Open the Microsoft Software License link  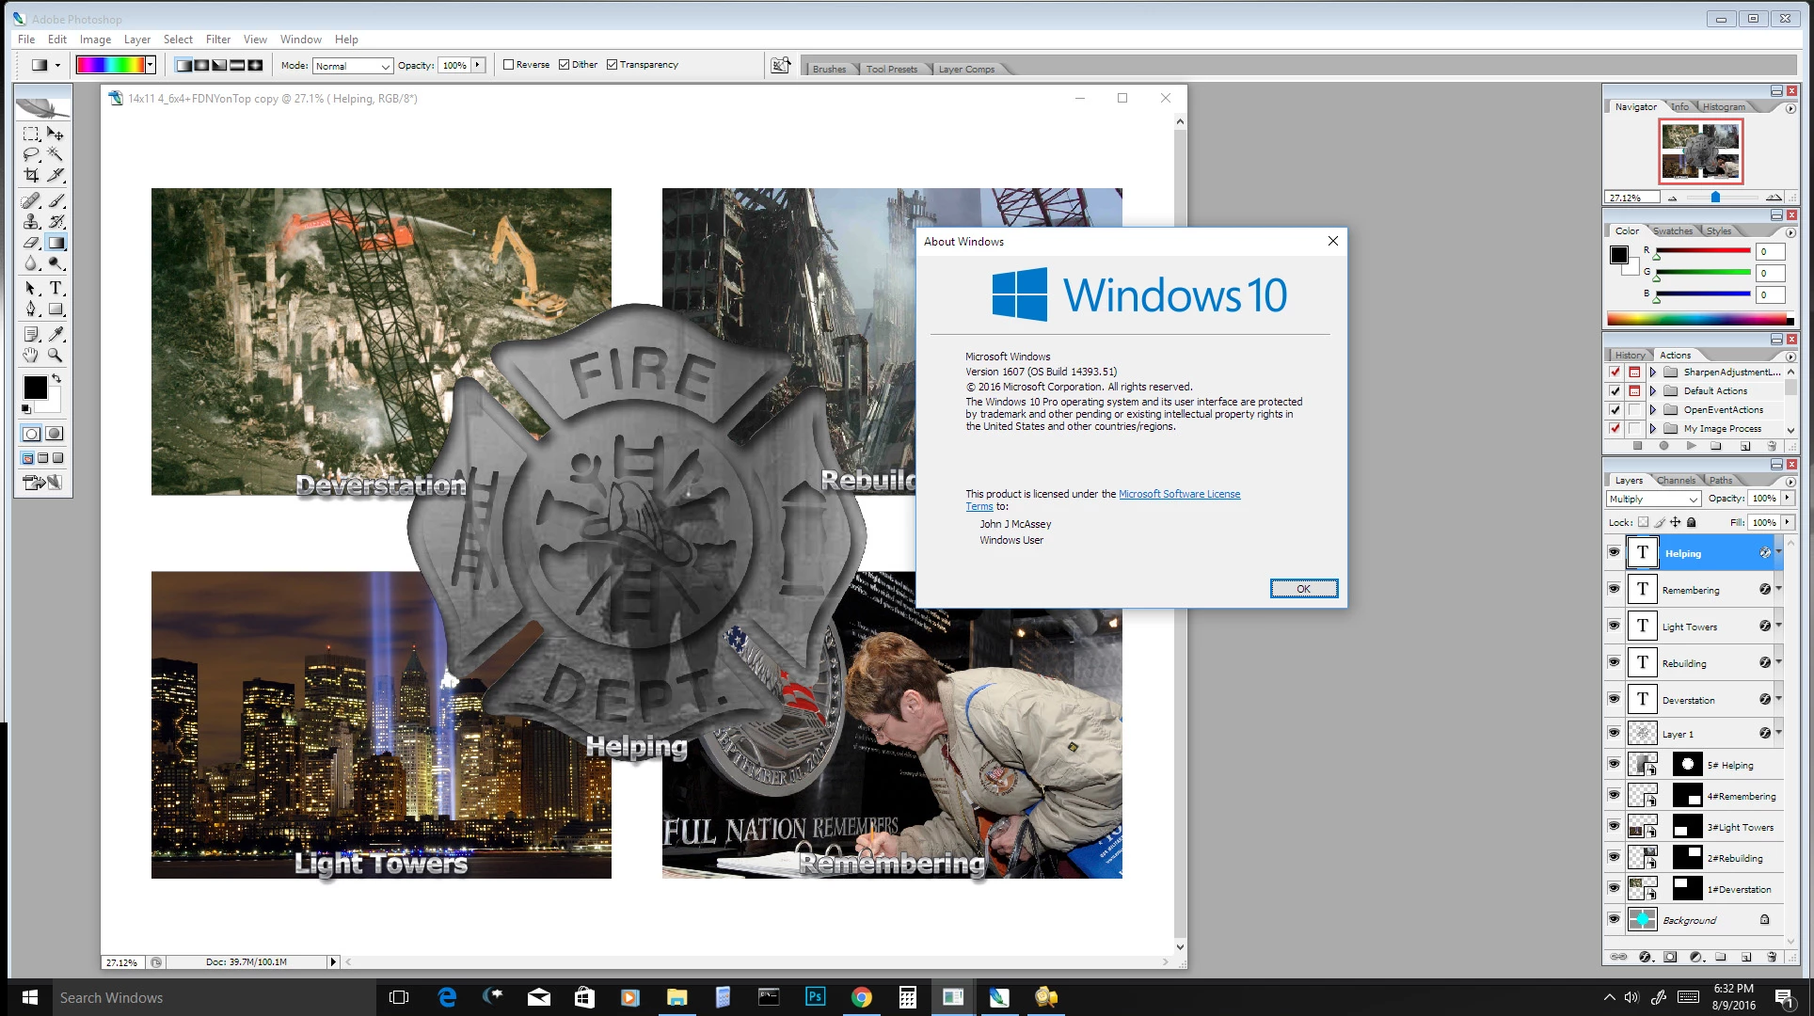click(1179, 494)
